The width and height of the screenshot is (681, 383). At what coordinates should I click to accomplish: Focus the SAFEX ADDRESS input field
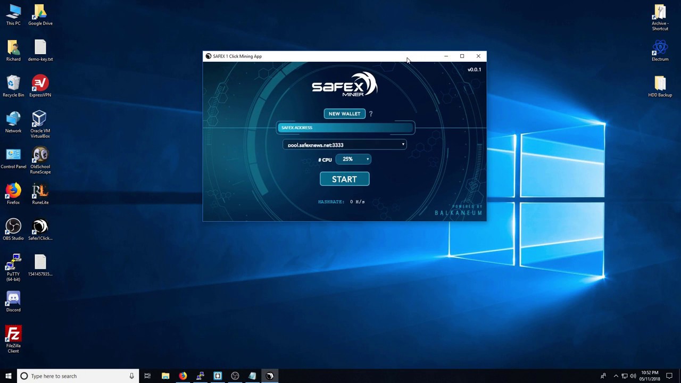tap(345, 128)
